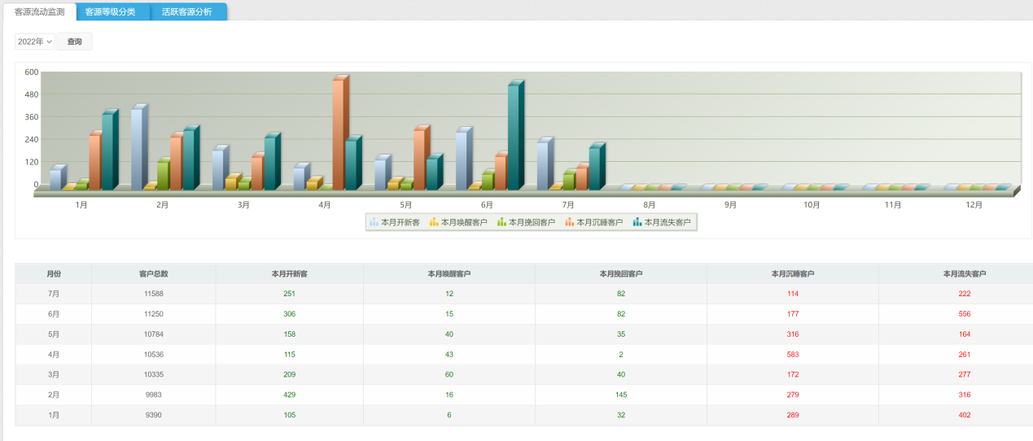Screen dimensions: 1033x441
Task: Switch to the 客源等级分类 tab
Action: [x=111, y=12]
